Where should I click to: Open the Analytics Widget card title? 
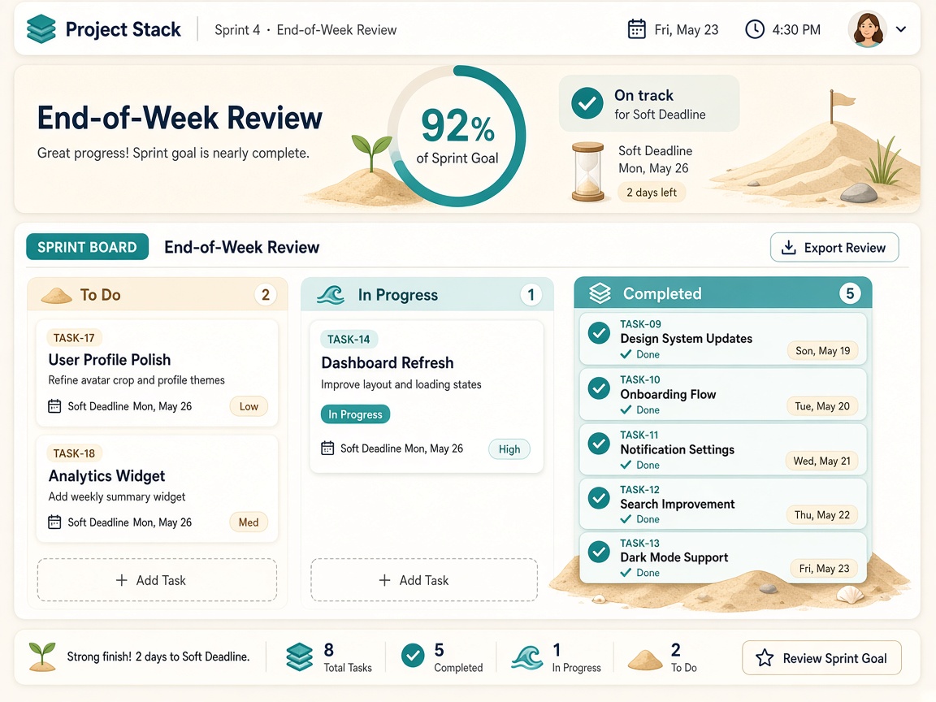pyautogui.click(x=107, y=476)
